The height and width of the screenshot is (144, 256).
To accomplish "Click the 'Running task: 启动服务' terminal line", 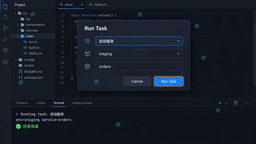I will point(42,114).
